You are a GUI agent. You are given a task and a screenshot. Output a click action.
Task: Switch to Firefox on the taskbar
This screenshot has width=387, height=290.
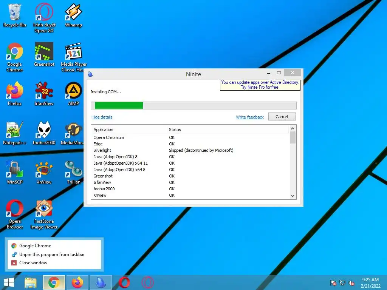[x=77, y=282]
